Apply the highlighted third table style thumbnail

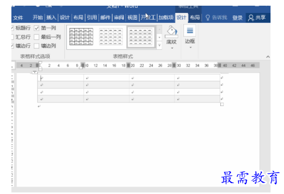tap(140, 37)
